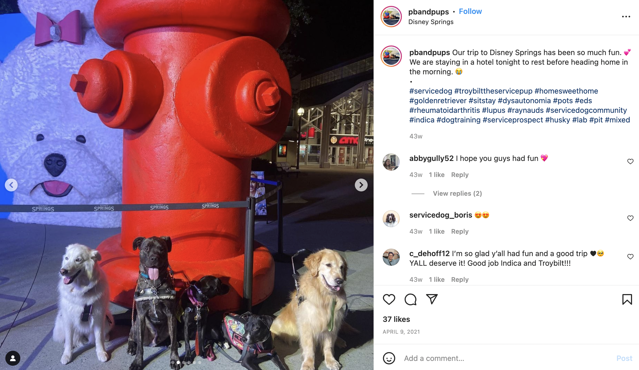Save the post with the bookmark icon
The height and width of the screenshot is (370, 639).
627,299
